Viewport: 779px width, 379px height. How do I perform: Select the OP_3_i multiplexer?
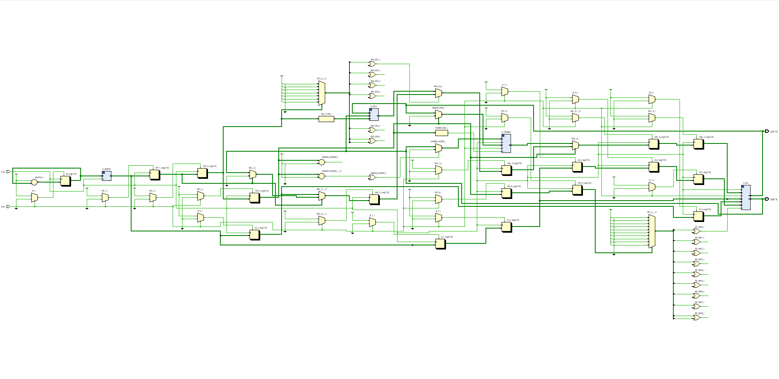(x=201, y=196)
